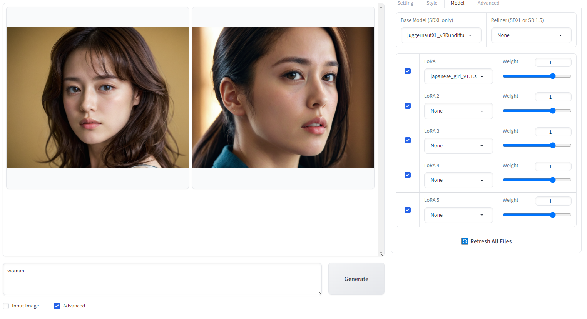Viewport: 587px width, 319px height.
Task: Switch to the Setting tab
Action: point(405,3)
